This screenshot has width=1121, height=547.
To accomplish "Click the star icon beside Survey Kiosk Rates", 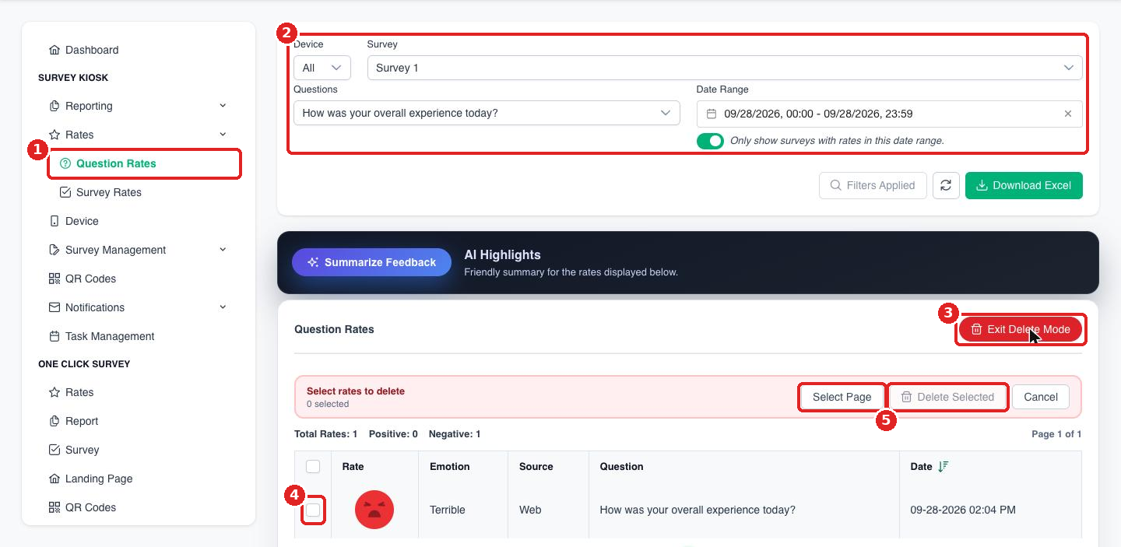I will click(54, 135).
